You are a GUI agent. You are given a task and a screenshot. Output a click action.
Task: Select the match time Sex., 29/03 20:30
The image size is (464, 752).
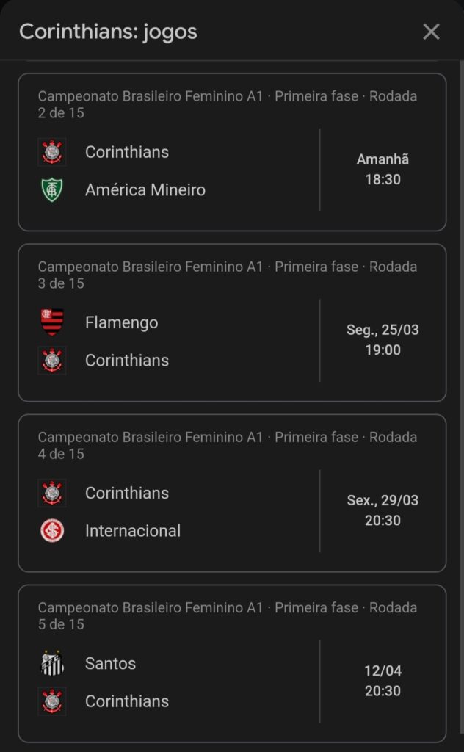click(383, 510)
